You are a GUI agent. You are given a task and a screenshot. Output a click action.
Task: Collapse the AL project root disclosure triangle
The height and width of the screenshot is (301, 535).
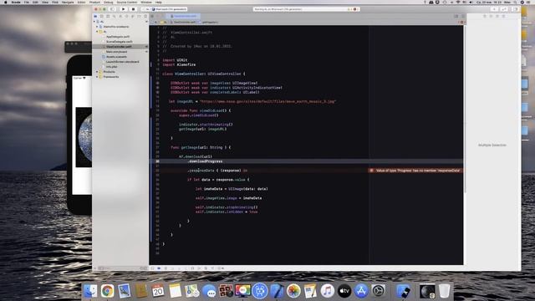click(x=94, y=22)
